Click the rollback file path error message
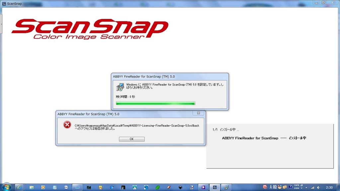This screenshot has height=191, width=340. (x=137, y=127)
